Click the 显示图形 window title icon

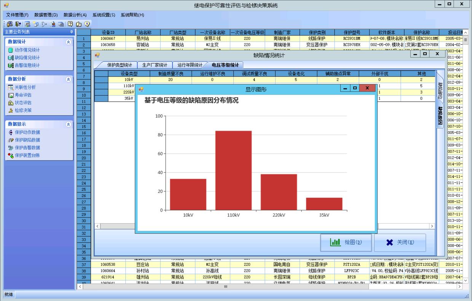click(141, 89)
